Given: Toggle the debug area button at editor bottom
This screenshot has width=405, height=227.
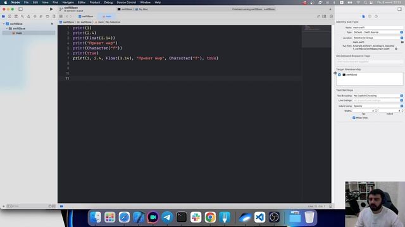Looking at the screenshot, I should click(x=330, y=206).
